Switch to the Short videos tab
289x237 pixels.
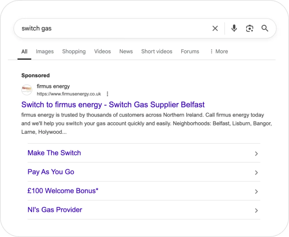coord(157,52)
